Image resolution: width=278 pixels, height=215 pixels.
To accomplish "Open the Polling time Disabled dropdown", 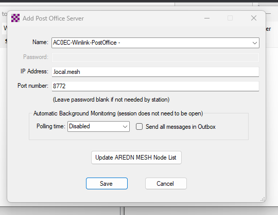I will [x=98, y=127].
